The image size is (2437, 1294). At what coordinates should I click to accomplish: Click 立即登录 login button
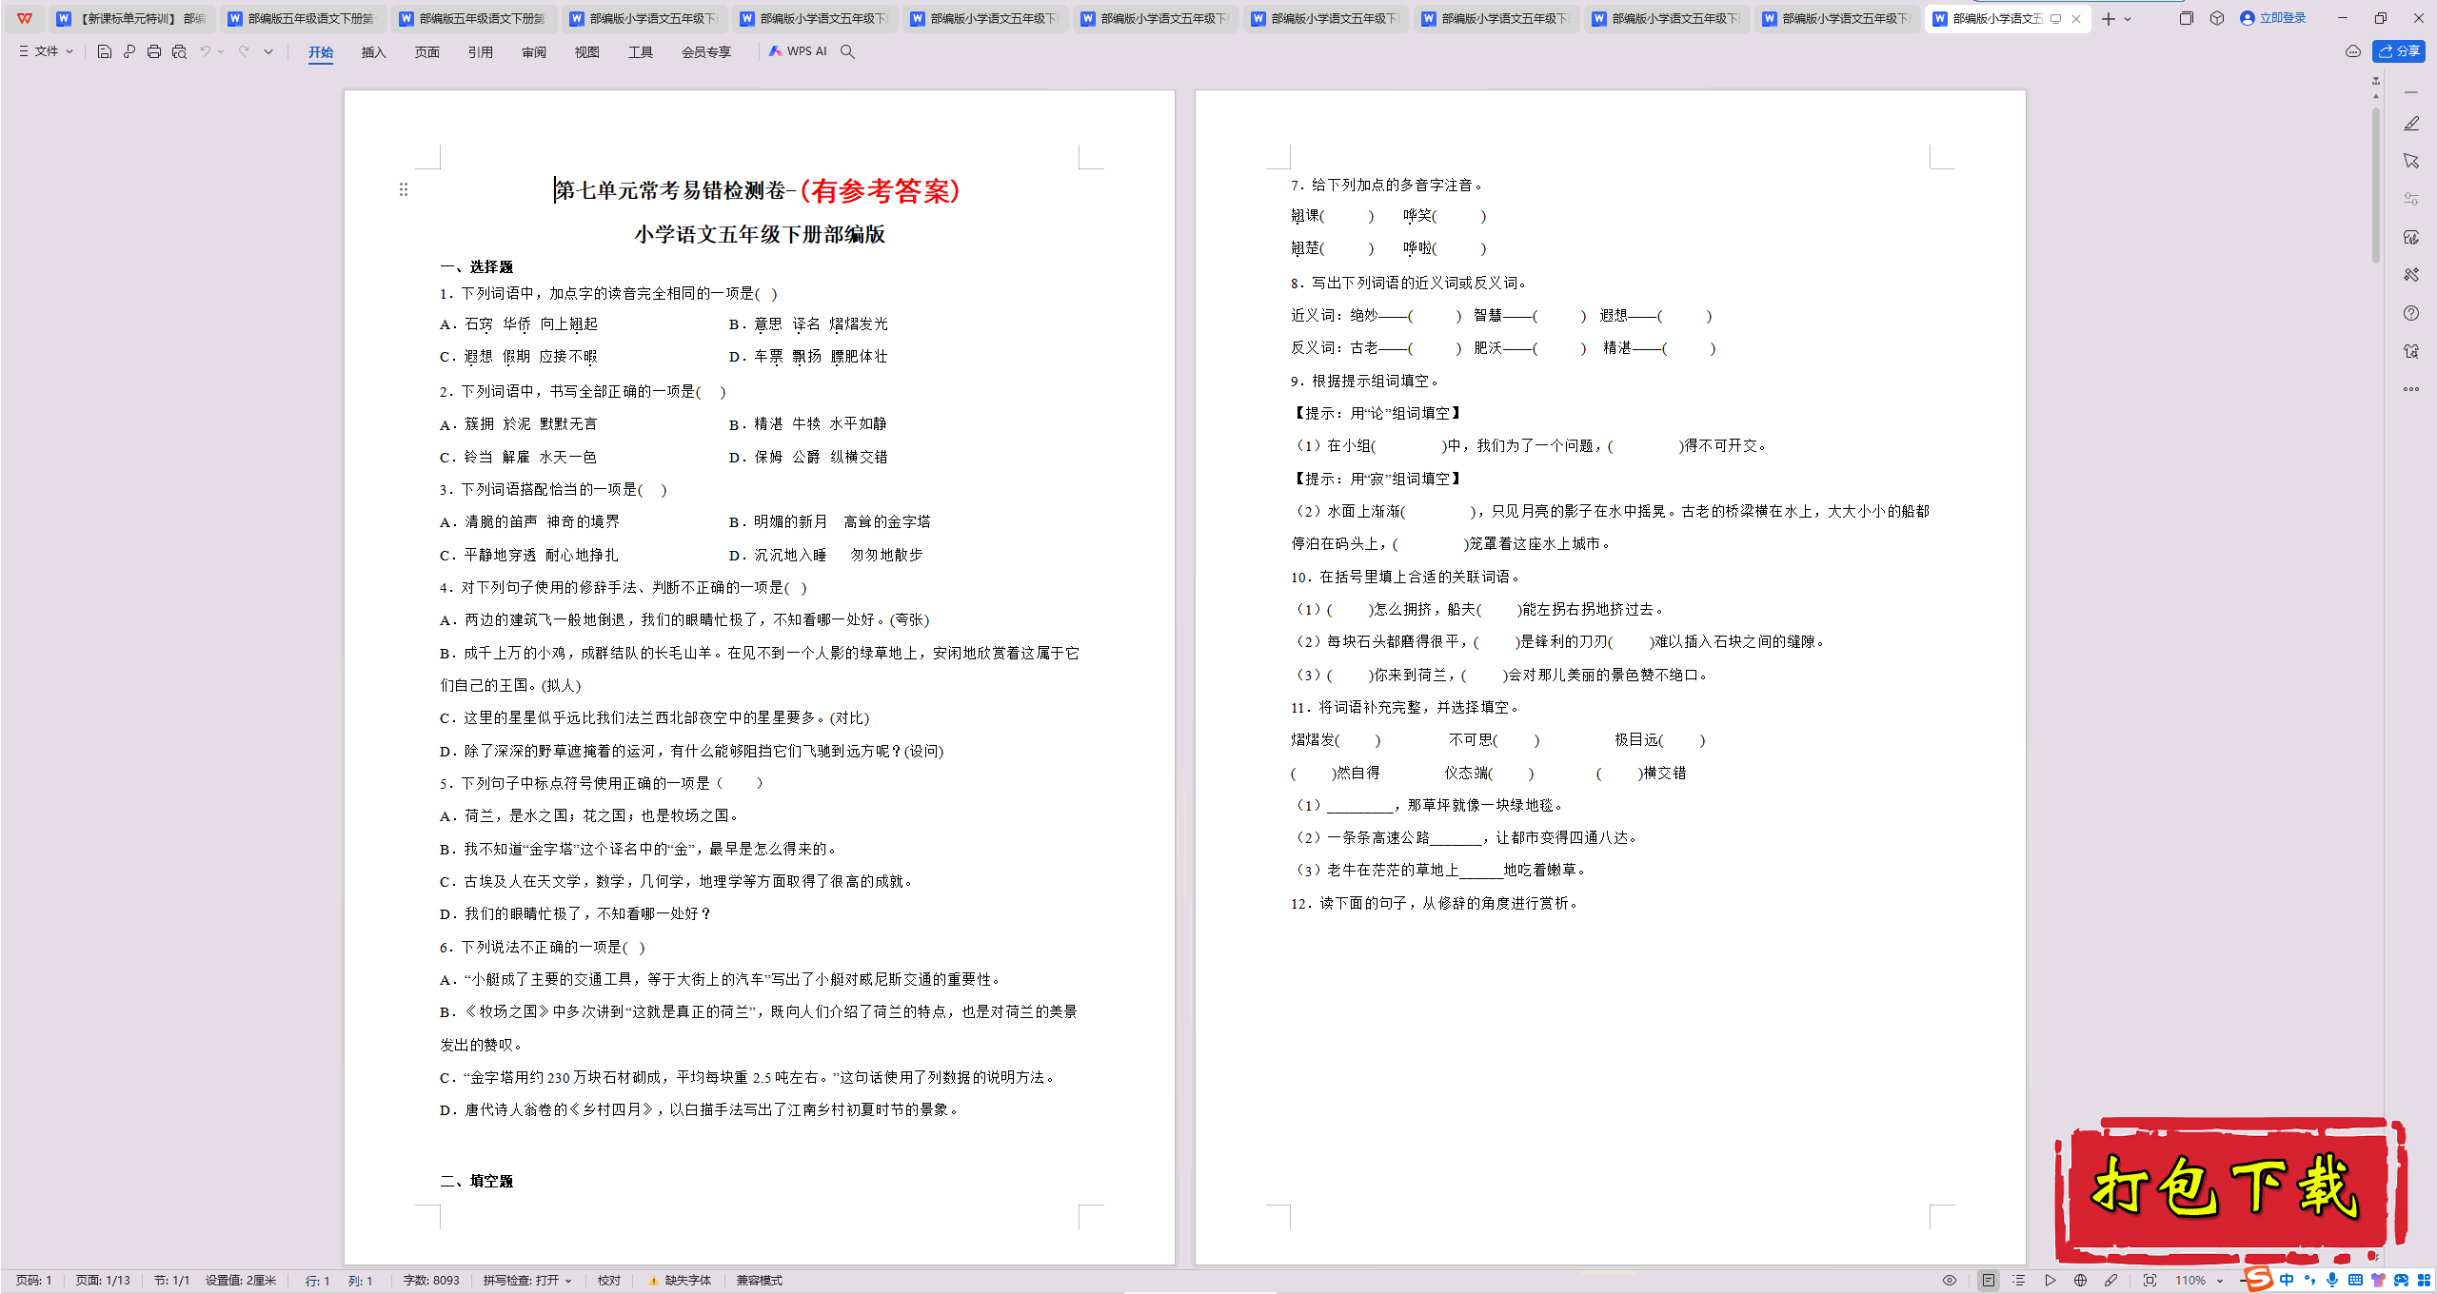2273,18
